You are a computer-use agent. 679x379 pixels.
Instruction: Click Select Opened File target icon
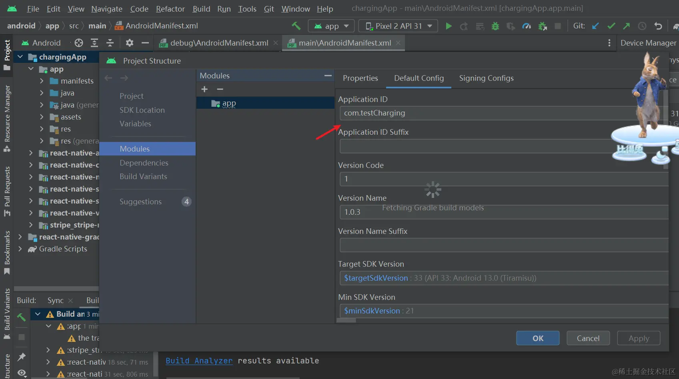[x=79, y=43]
